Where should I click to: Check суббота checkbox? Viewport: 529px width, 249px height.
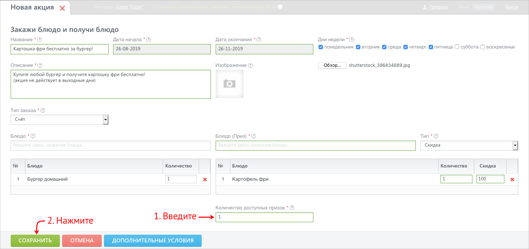[457, 47]
